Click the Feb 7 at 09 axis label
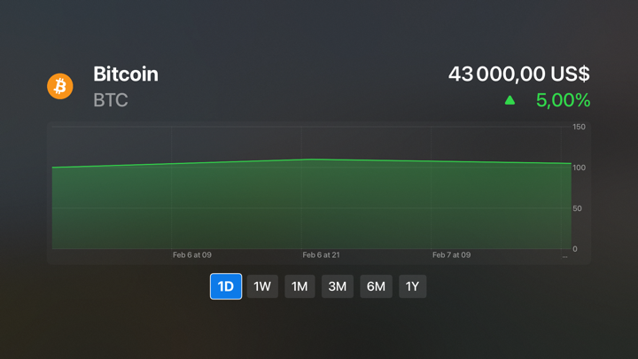Image resolution: width=638 pixels, height=359 pixels. point(451,254)
